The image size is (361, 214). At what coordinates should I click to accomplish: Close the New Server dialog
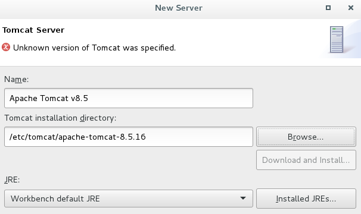coord(351,8)
